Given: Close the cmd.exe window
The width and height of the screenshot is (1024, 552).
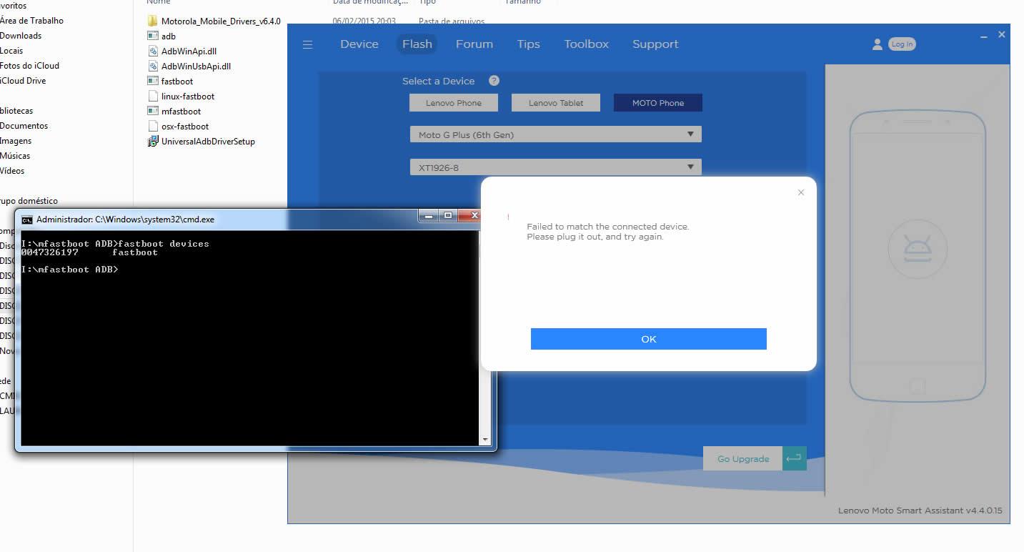Looking at the screenshot, I should (x=472, y=215).
